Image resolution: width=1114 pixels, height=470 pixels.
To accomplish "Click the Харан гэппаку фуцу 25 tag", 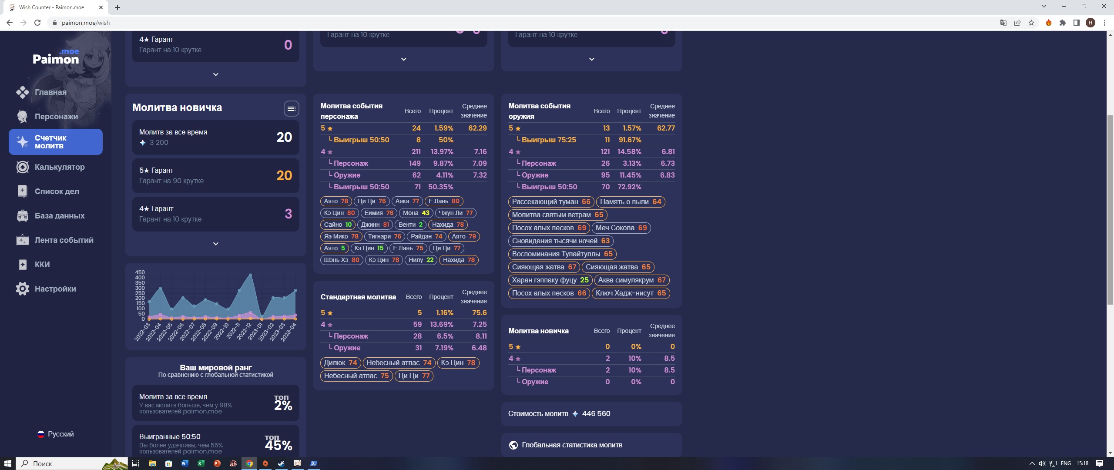I will [x=550, y=280].
